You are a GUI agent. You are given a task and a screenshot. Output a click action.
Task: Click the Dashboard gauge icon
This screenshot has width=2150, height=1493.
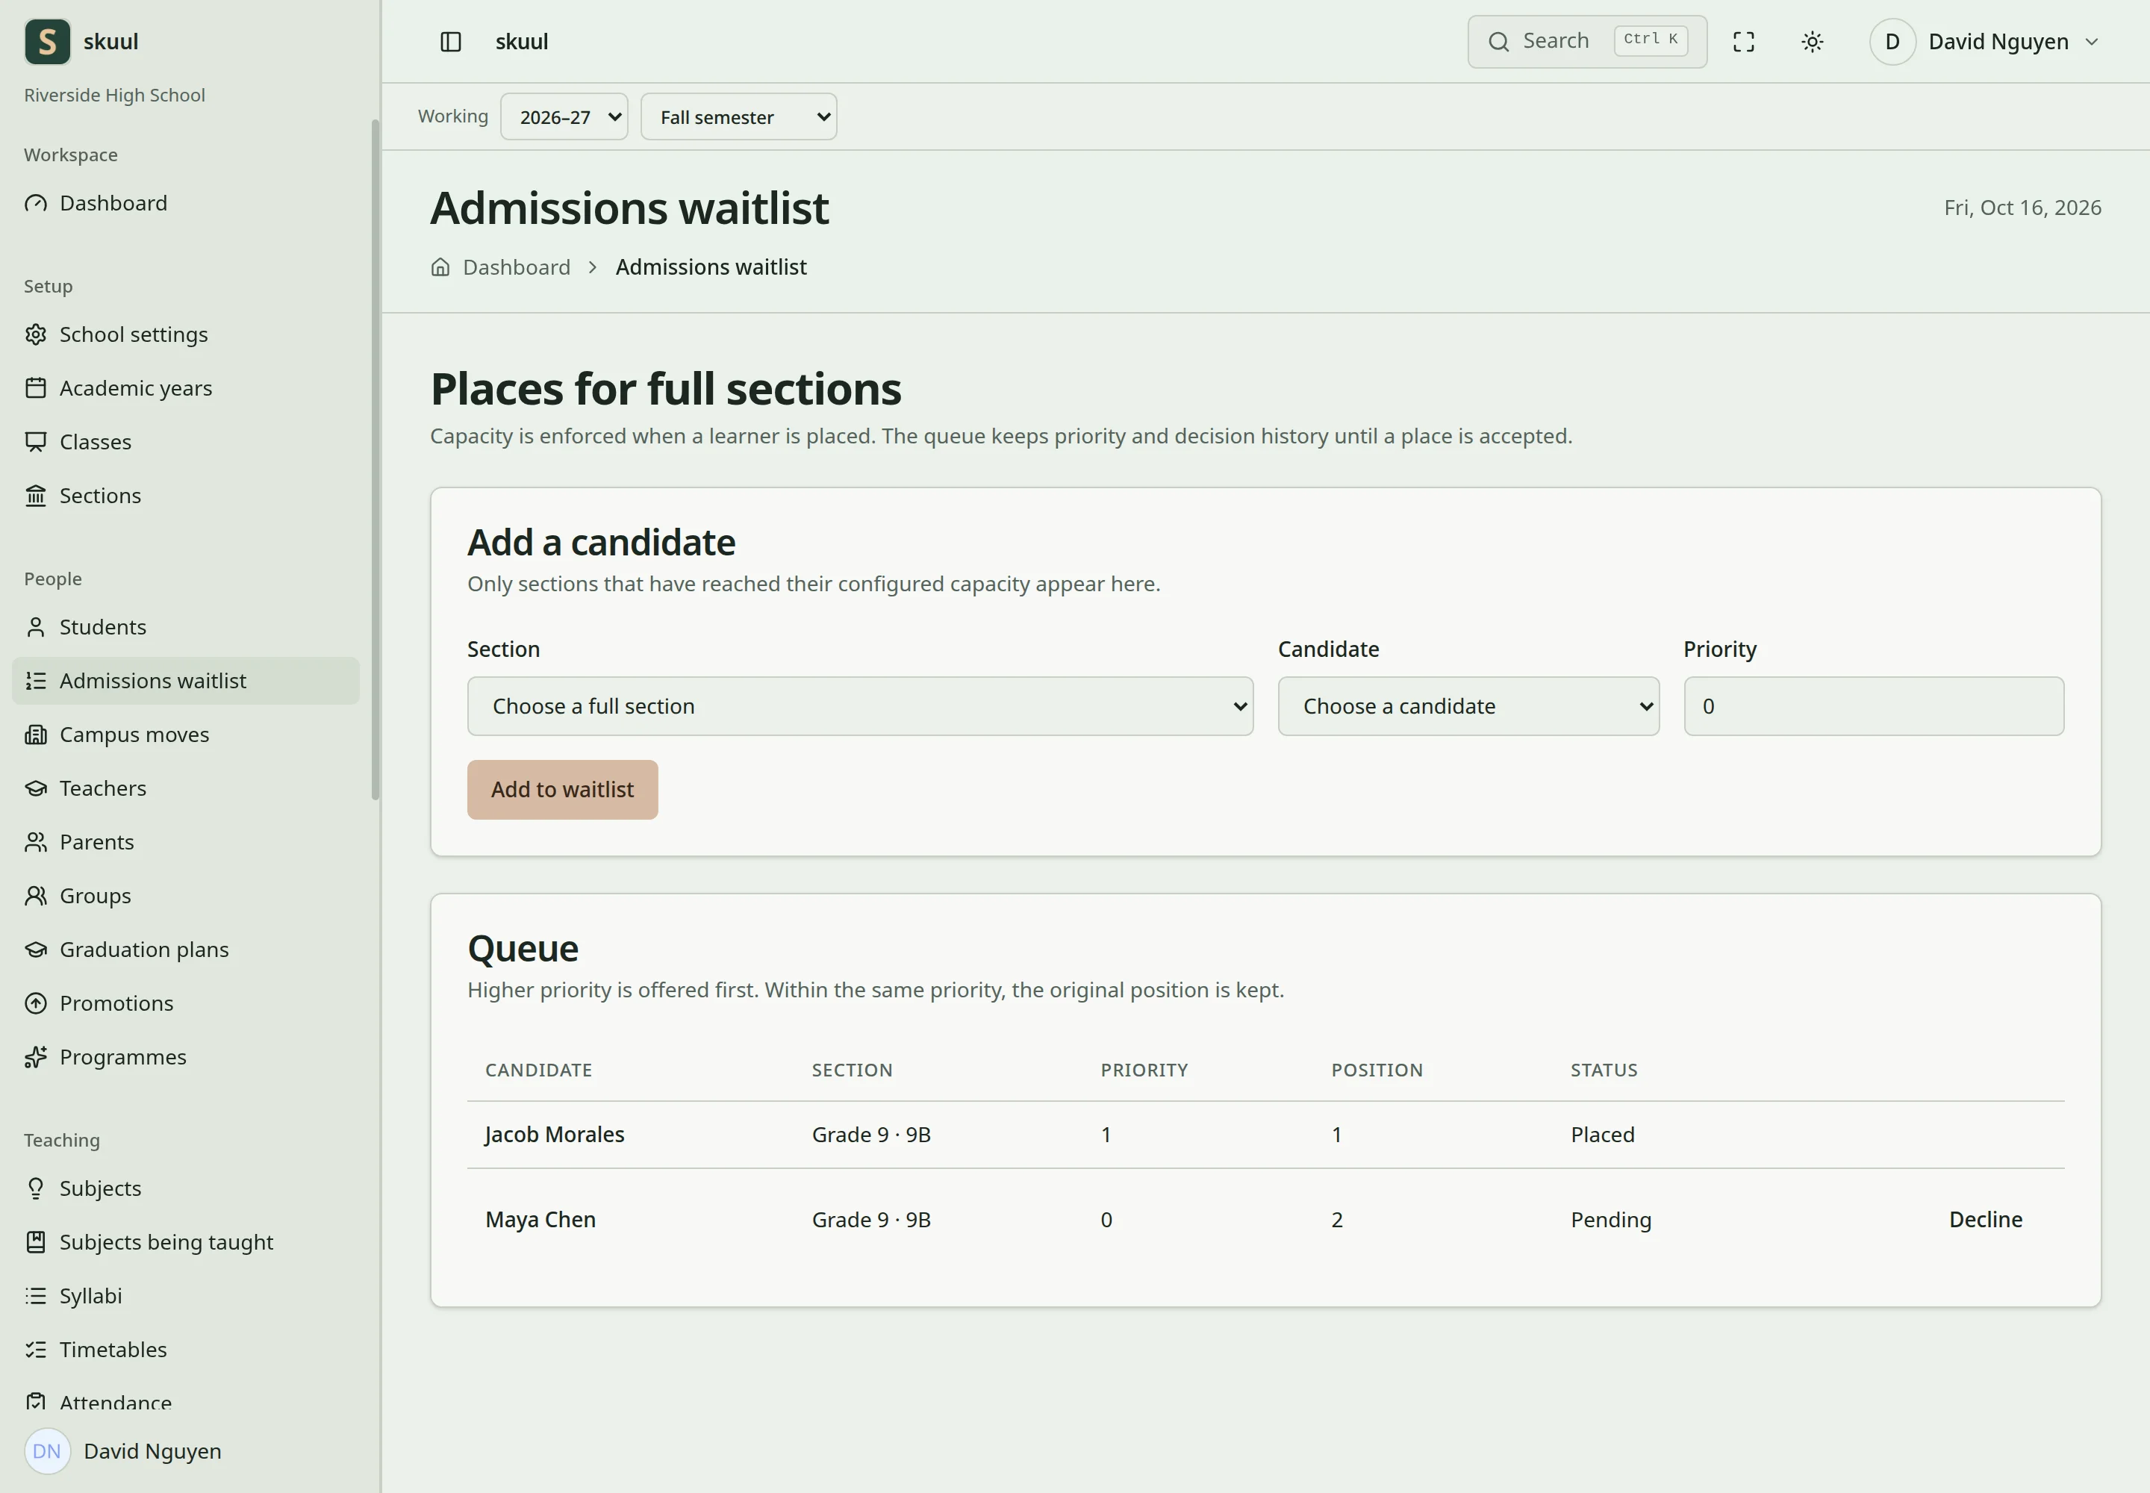click(36, 203)
